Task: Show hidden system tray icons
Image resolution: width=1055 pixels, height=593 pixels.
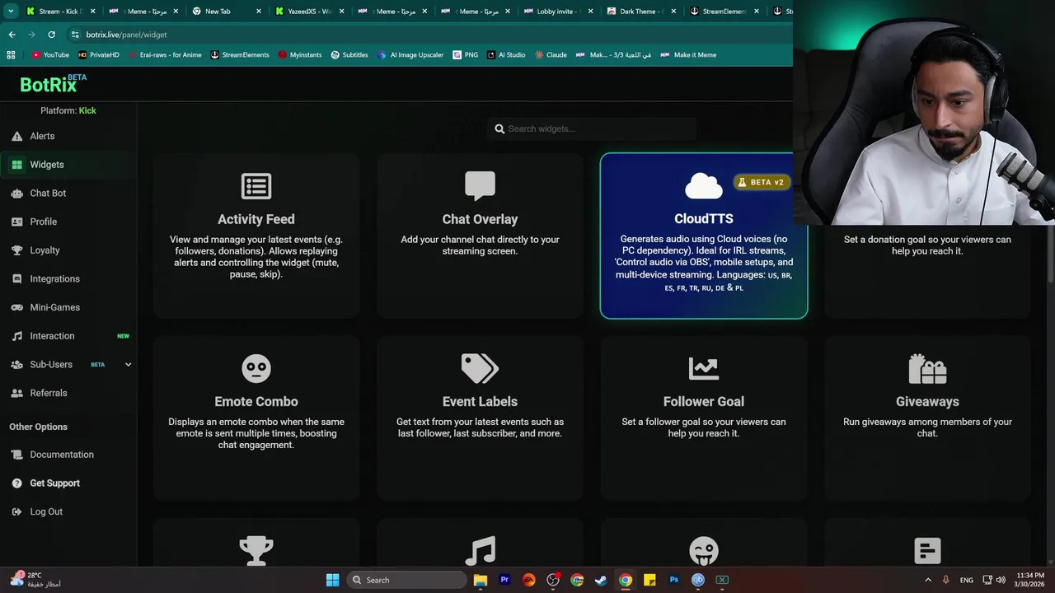Action: pyautogui.click(x=928, y=580)
